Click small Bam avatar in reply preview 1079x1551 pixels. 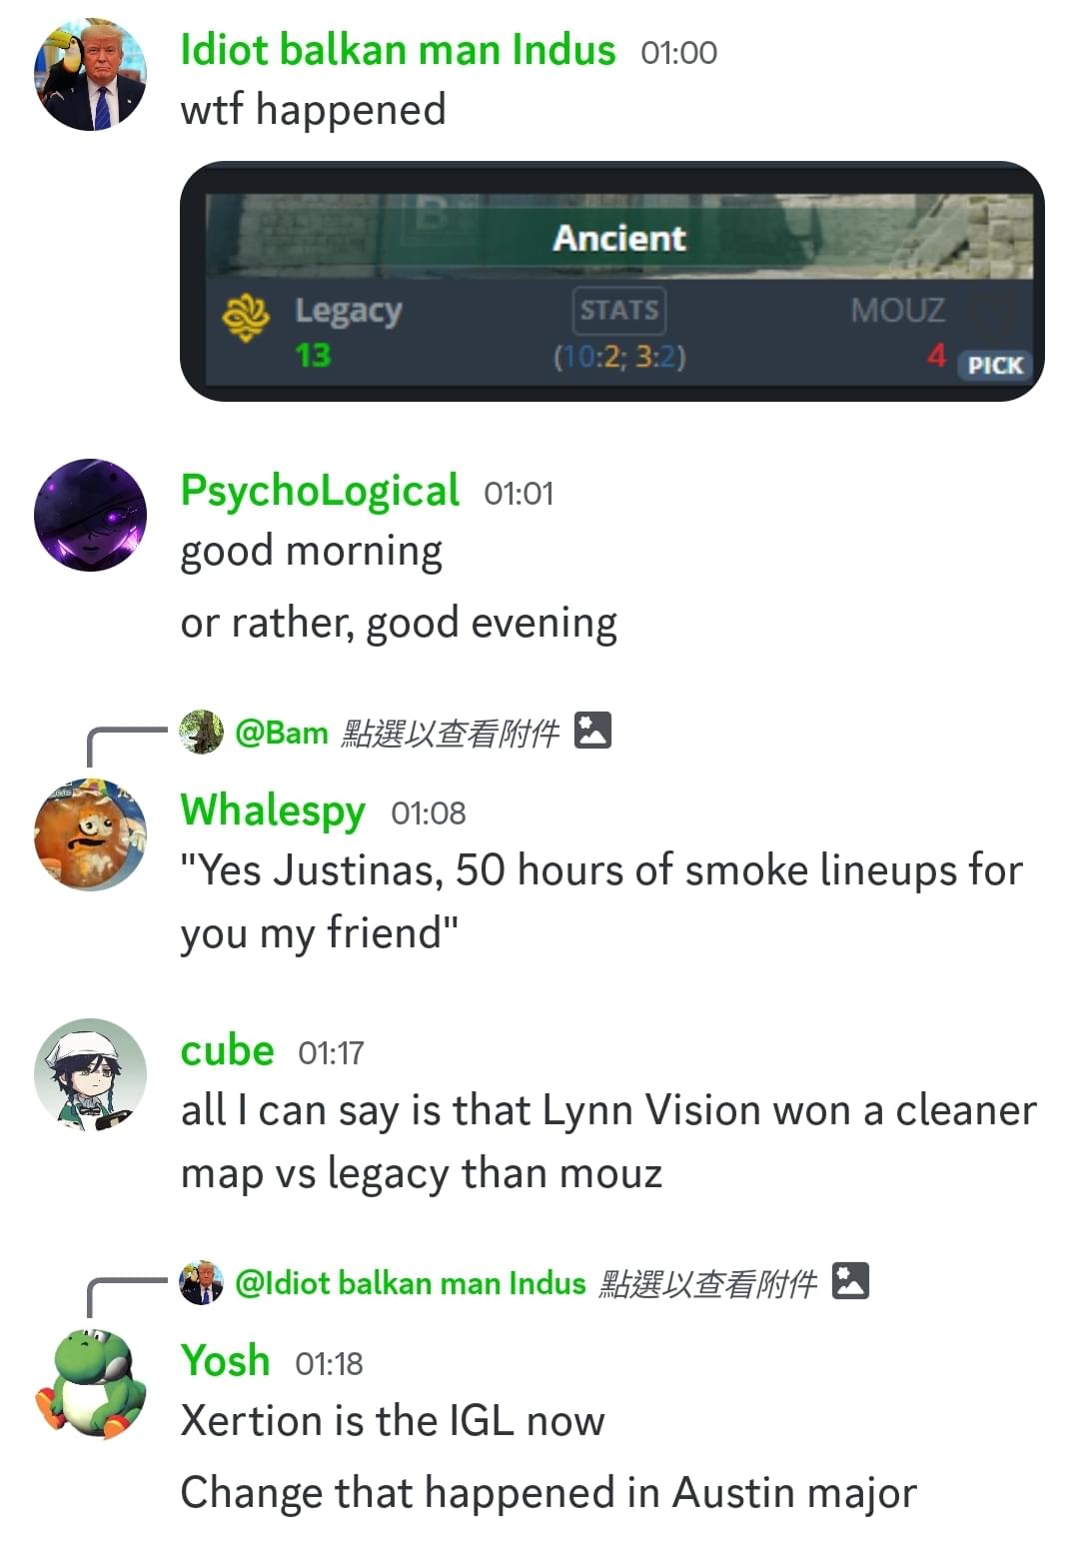pyautogui.click(x=201, y=732)
